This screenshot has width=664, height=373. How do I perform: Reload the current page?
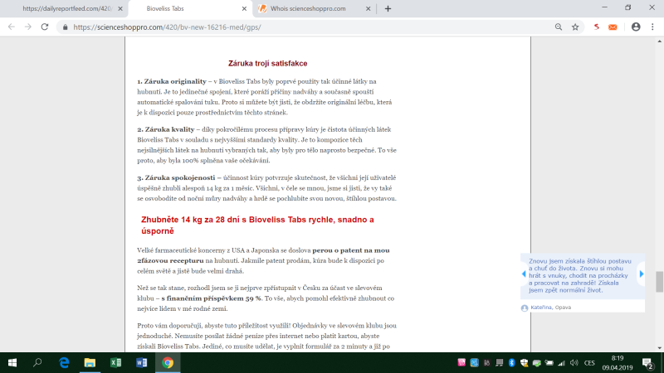pos(45,27)
